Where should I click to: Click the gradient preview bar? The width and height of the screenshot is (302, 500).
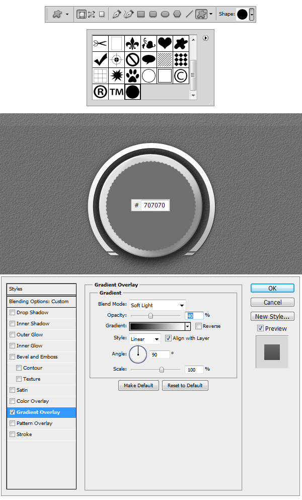pos(157,326)
